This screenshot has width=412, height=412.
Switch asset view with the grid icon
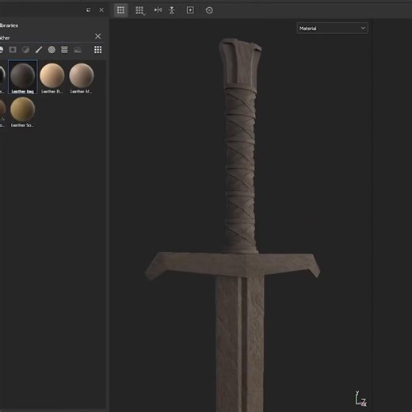tap(97, 50)
